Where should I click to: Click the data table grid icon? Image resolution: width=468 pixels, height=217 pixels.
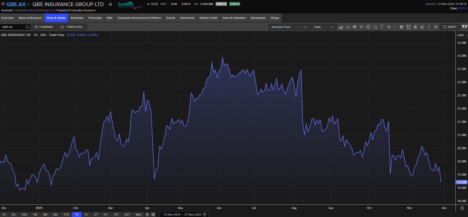402,27
